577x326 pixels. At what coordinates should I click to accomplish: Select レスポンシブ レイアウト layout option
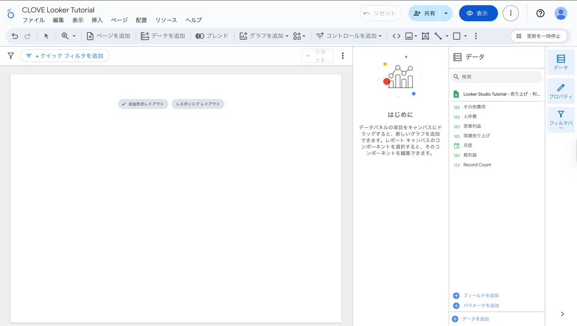(198, 104)
